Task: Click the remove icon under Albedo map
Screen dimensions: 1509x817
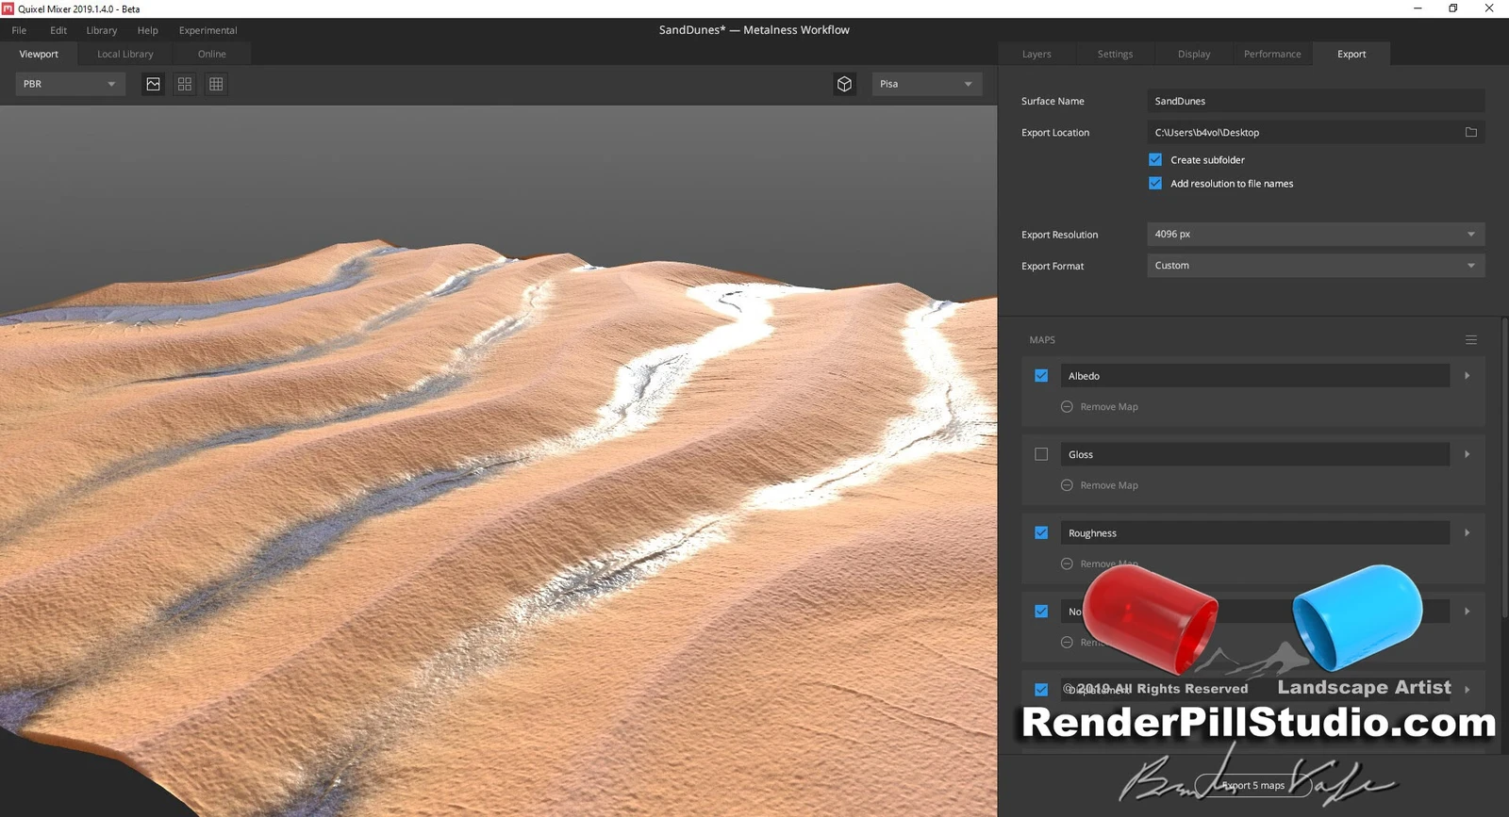Action: (1067, 407)
